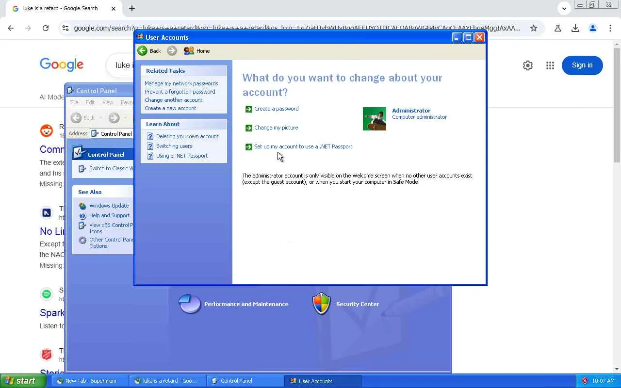Viewport: 621px width, 388px height.
Task: Select the Google Search browser tab
Action: click(64, 9)
